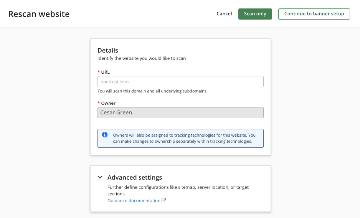
Task: Click the Owner field label
Action: [x=108, y=103]
